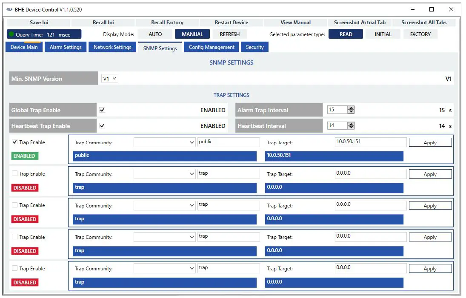Click the blue bar showing 10.0.50.151
The image size is (466, 298).
pos(334,156)
